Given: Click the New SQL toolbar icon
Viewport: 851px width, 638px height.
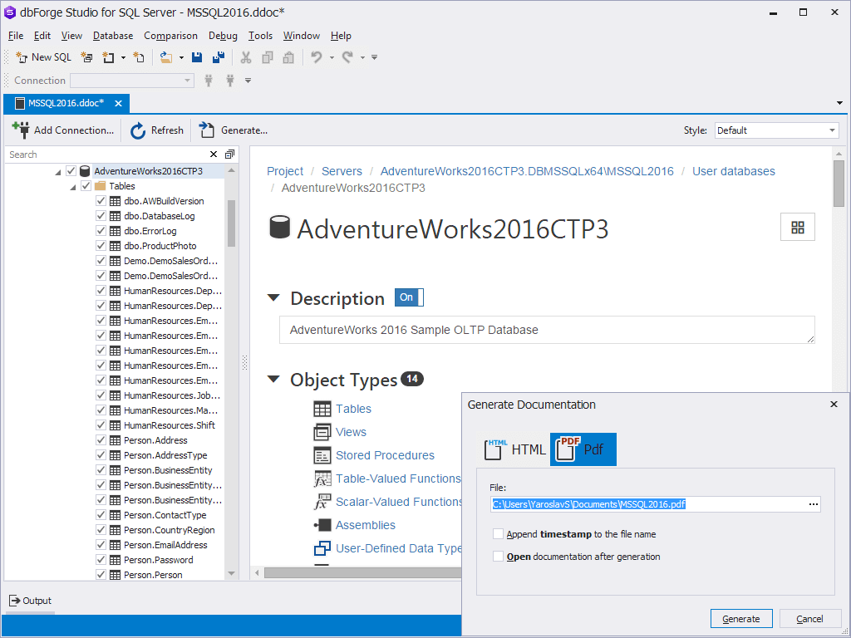Looking at the screenshot, I should [x=22, y=56].
